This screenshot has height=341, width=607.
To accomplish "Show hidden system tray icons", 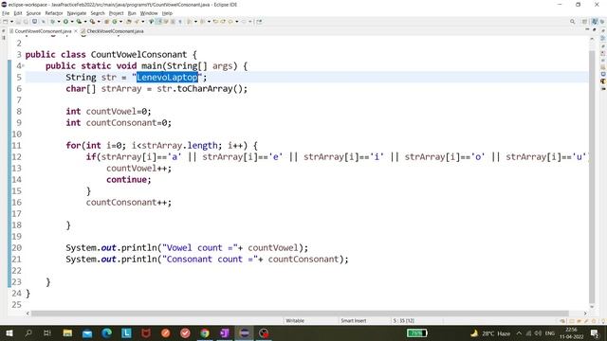I will [519, 332].
